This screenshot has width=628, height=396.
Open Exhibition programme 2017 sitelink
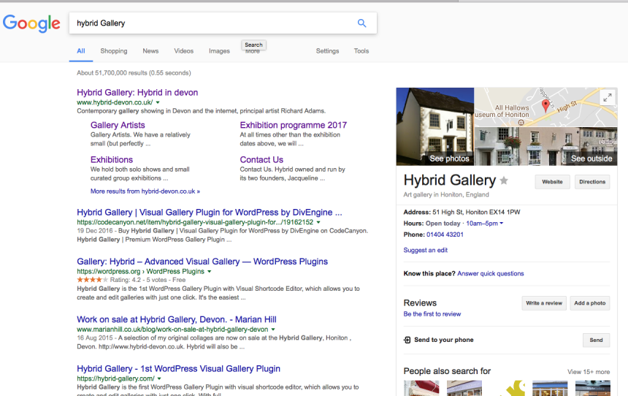click(x=293, y=125)
